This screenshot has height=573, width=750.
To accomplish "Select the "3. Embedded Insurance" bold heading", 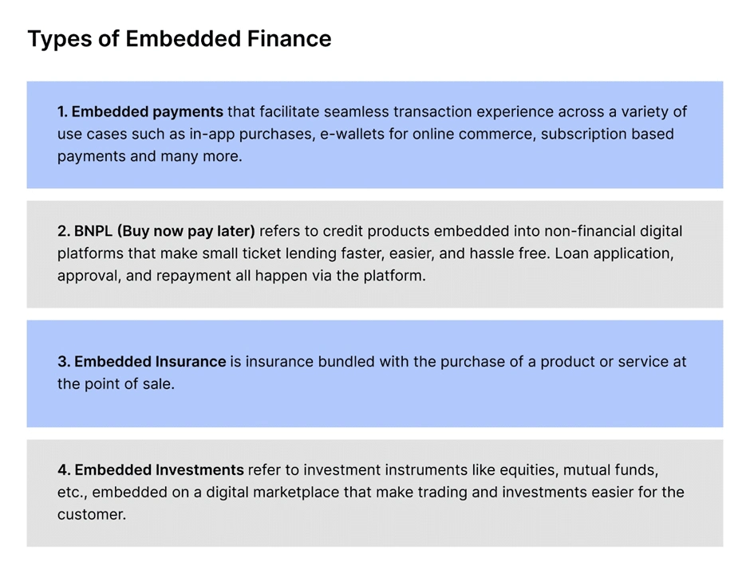I will click(x=142, y=361).
